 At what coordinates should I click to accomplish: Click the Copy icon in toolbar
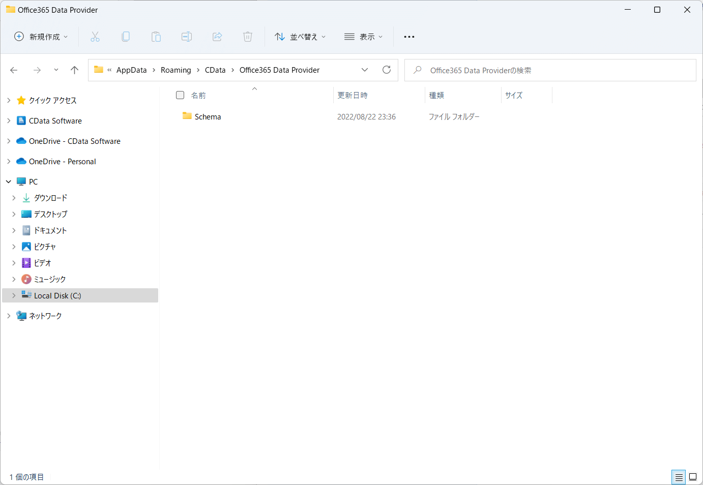click(126, 37)
